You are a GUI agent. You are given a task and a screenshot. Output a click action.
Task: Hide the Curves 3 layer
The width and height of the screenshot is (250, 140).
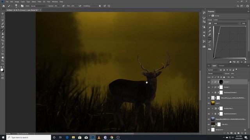[x=209, y=82]
